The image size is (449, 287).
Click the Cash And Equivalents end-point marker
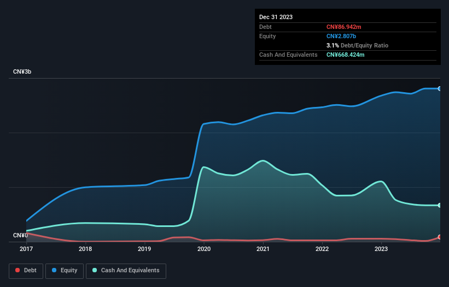[x=439, y=205]
